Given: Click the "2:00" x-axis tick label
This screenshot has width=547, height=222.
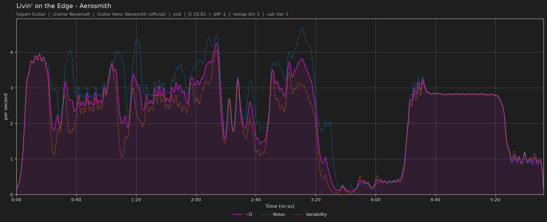Looking at the screenshot, I should point(196,200).
